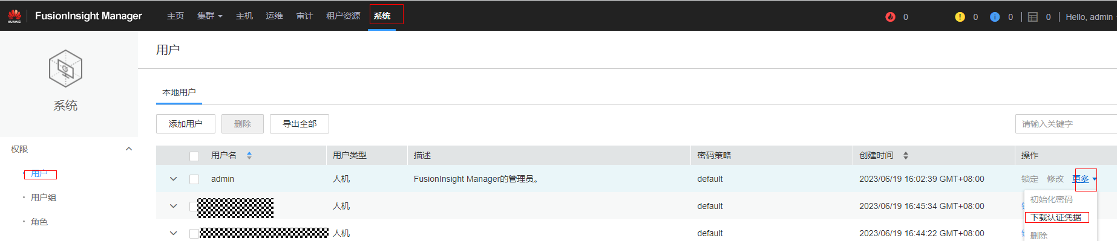This screenshot has height=241, width=1117.
Task: Click the Huawei logo icon
Action: pyautogui.click(x=15, y=16)
